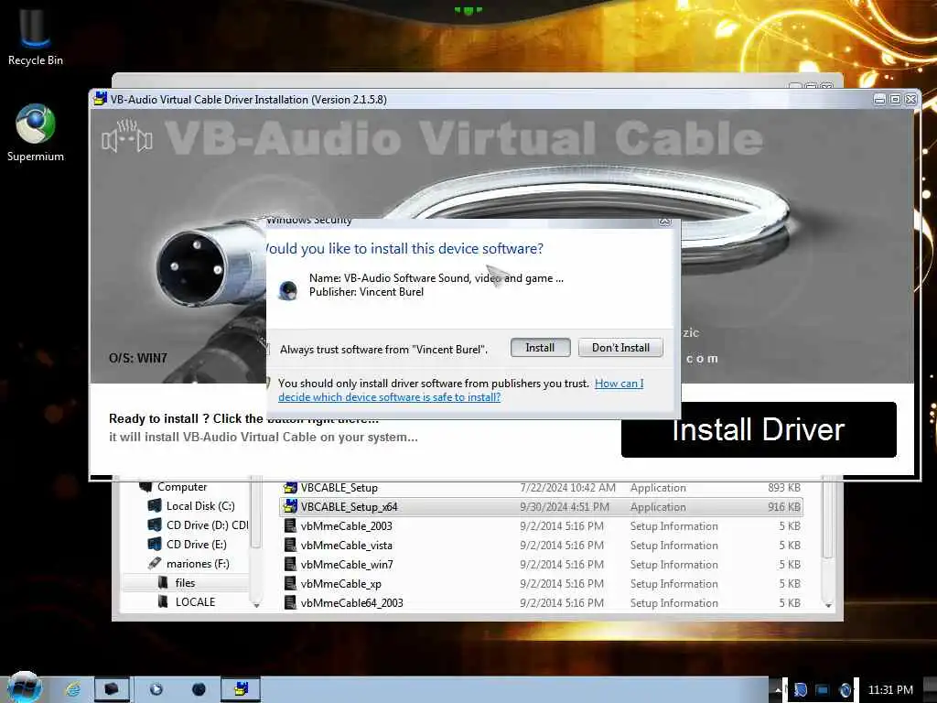Click the 916 KB size cell
Image resolution: width=937 pixels, height=703 pixels.
click(x=784, y=507)
